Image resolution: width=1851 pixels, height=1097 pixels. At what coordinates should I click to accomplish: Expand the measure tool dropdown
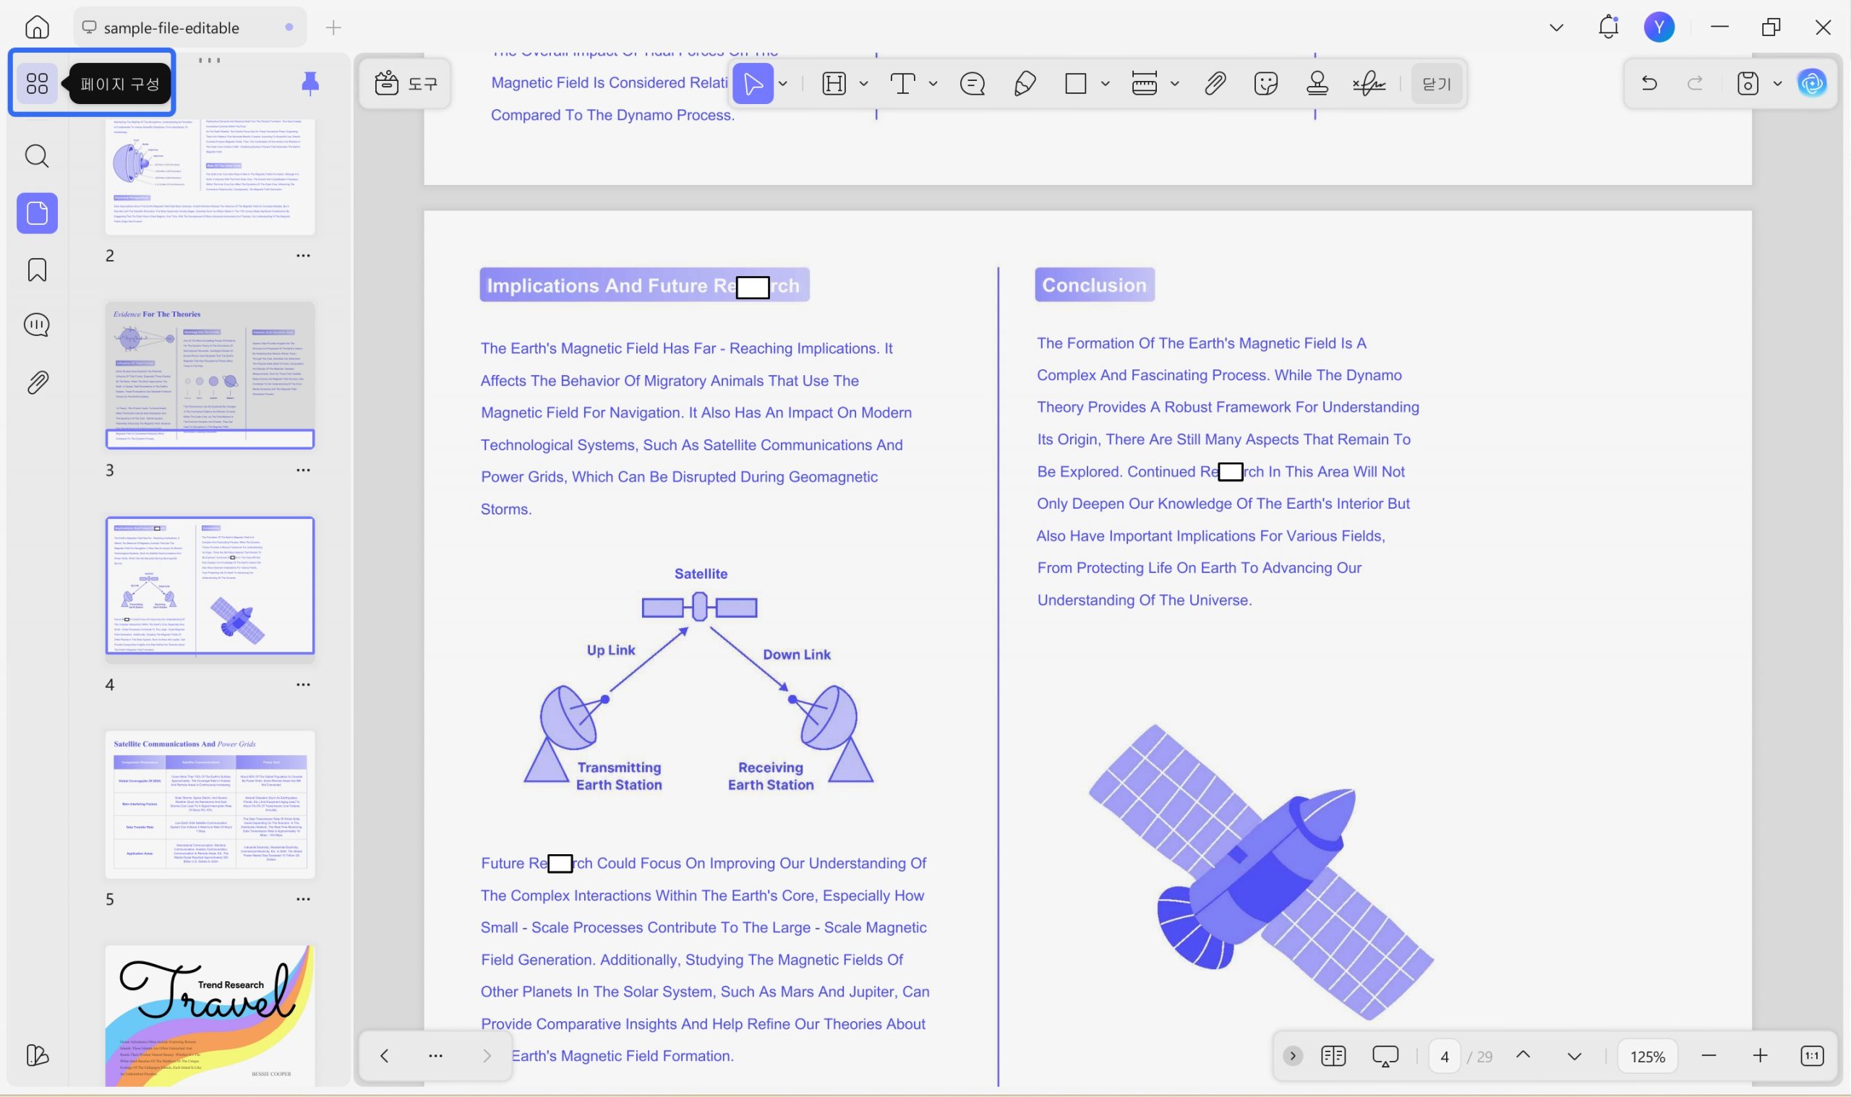pos(1174,84)
